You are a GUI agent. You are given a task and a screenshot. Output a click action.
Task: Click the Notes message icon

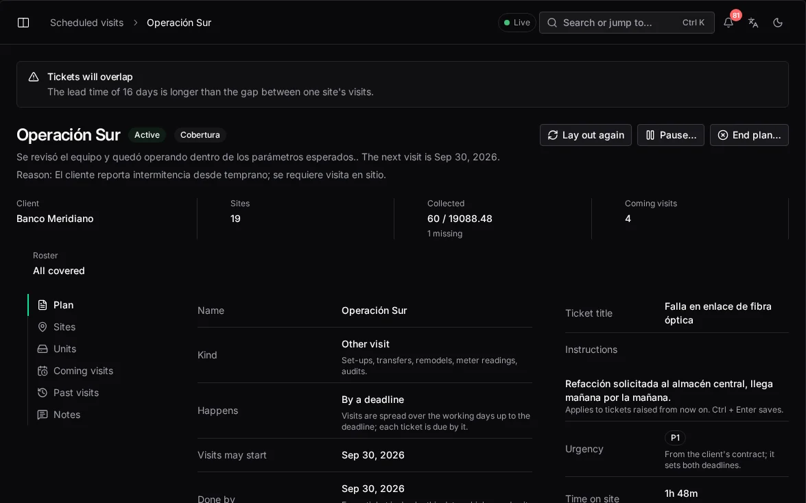point(43,415)
